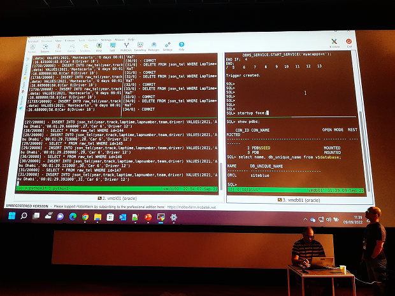Click the X server icon
This screenshot has height=296, width=395.
point(334,43)
